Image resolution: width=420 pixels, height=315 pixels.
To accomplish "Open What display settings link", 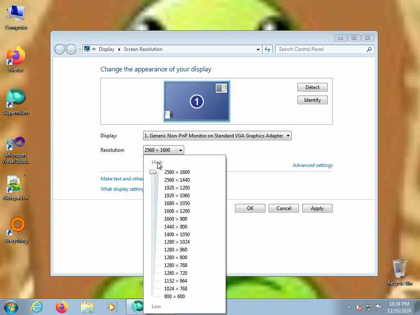I will pos(122,189).
